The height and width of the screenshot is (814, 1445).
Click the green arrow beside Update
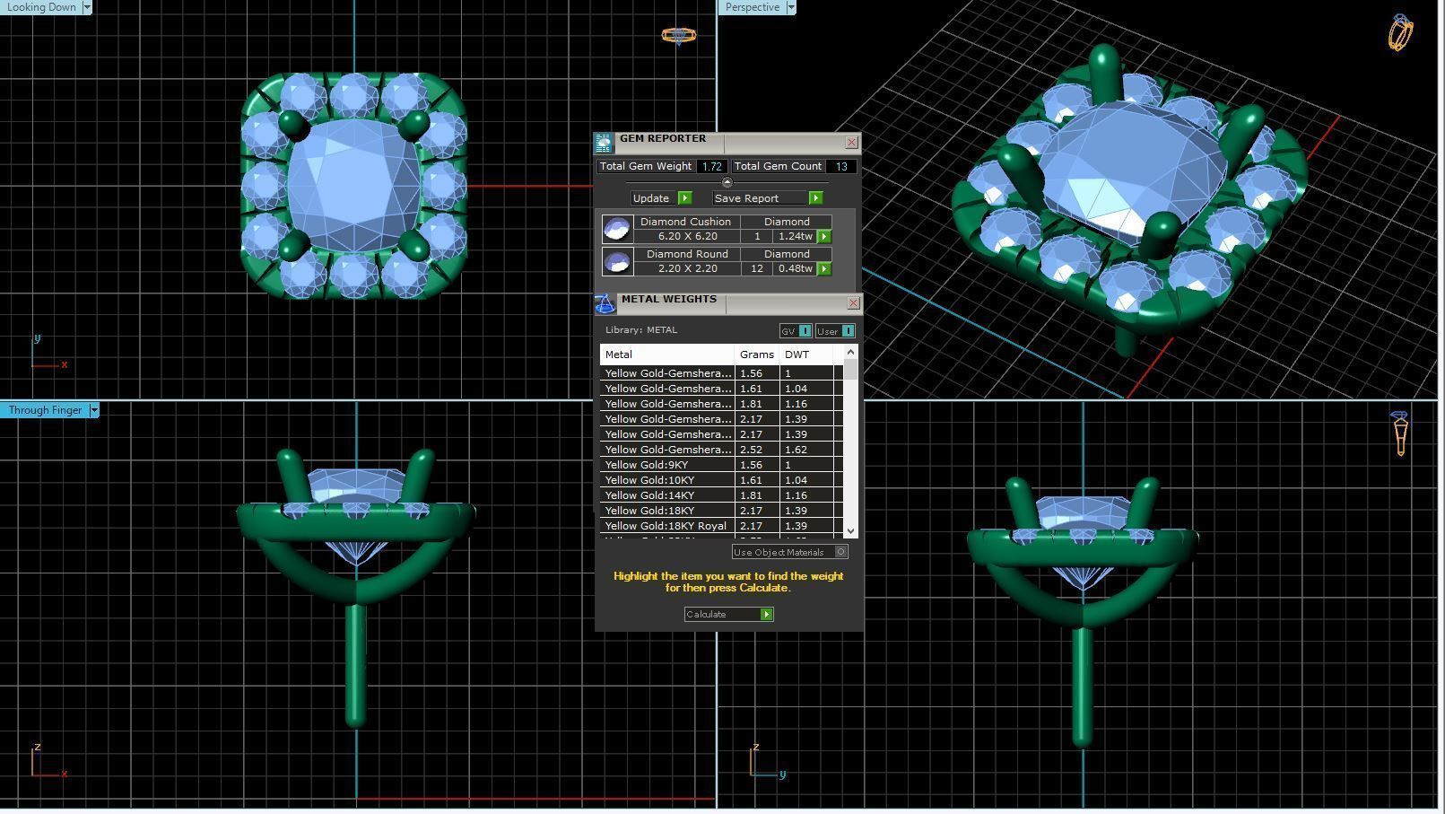[x=685, y=197]
